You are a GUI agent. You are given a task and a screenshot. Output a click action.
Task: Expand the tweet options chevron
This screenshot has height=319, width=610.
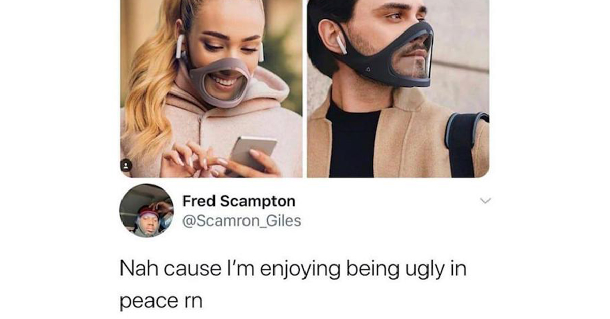tap(486, 201)
